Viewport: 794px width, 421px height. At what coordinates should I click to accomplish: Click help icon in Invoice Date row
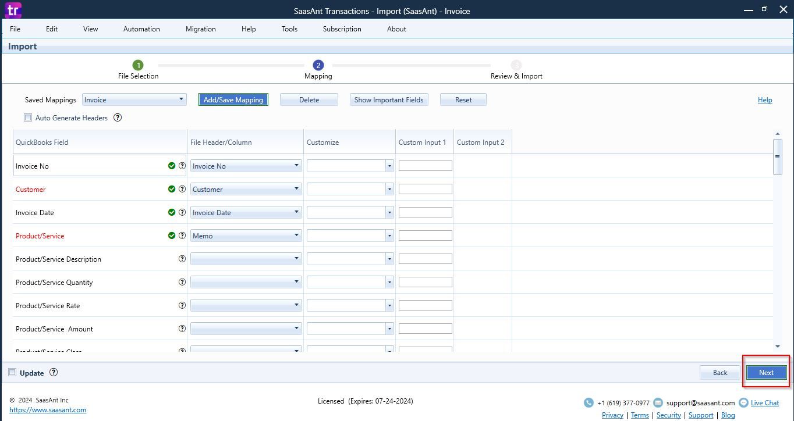[182, 212]
